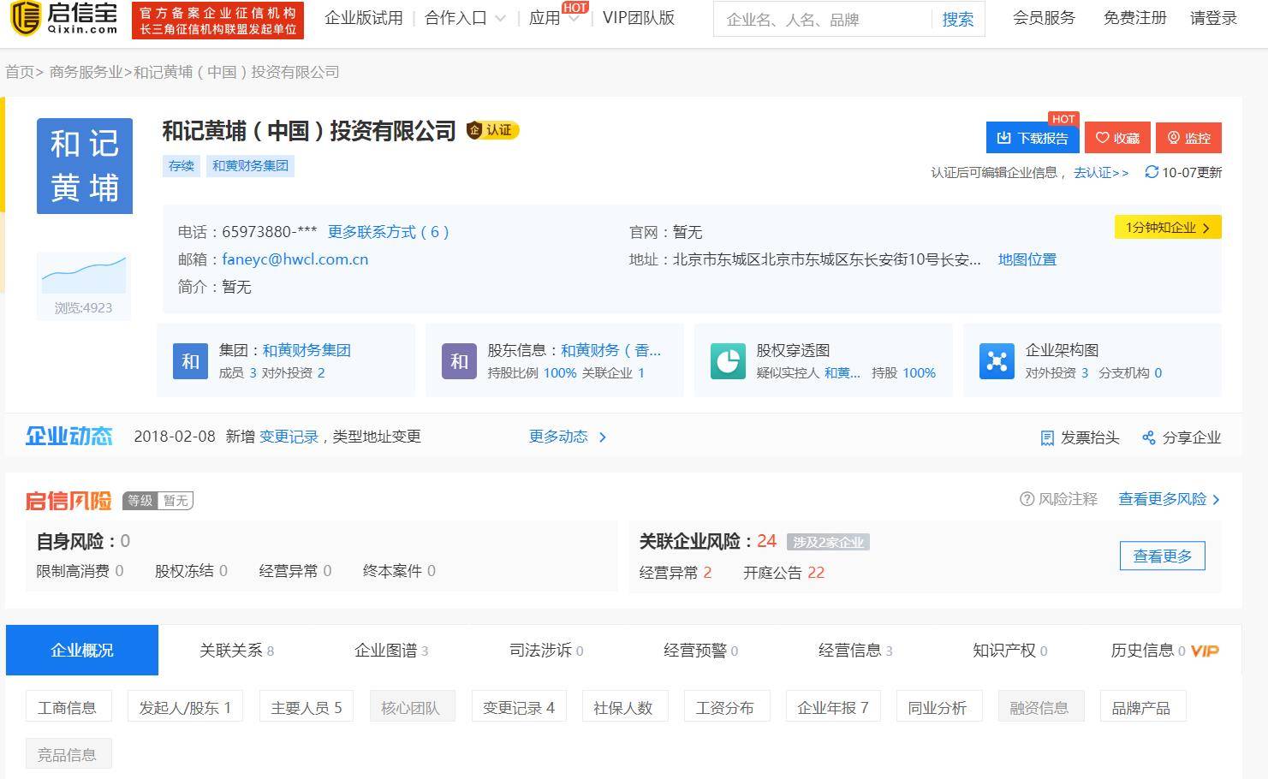This screenshot has width=1268, height=779.
Task: Click the 股东信息 card purple 和 icon
Action: pyautogui.click(x=459, y=361)
